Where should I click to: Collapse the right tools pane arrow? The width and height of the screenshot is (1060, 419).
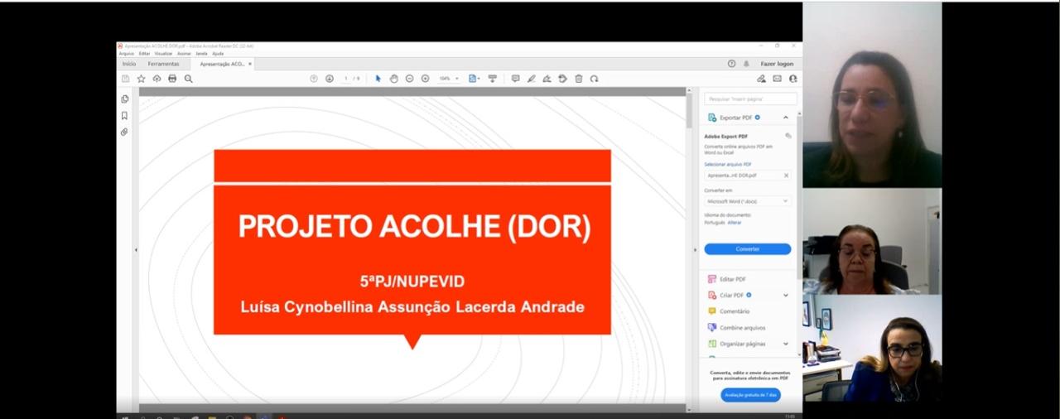696,250
